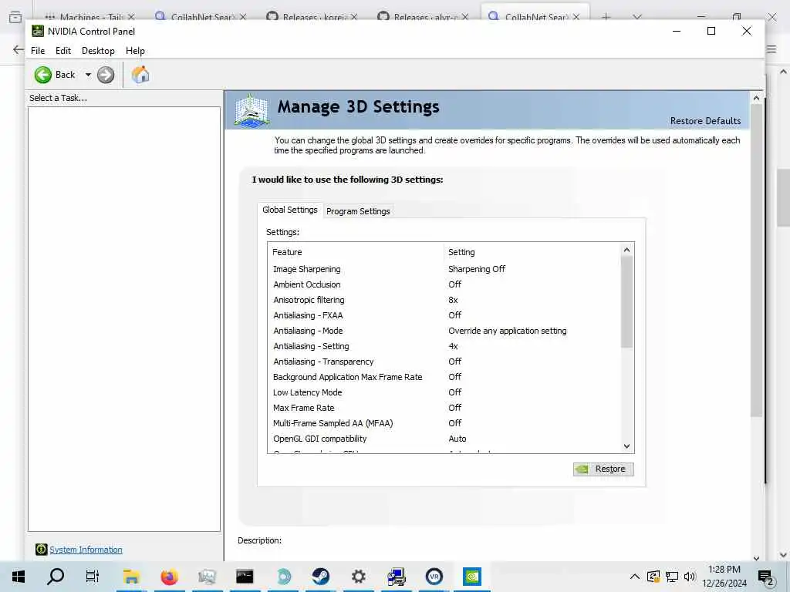
Task: Show hidden system tray icons
Action: [635, 577]
